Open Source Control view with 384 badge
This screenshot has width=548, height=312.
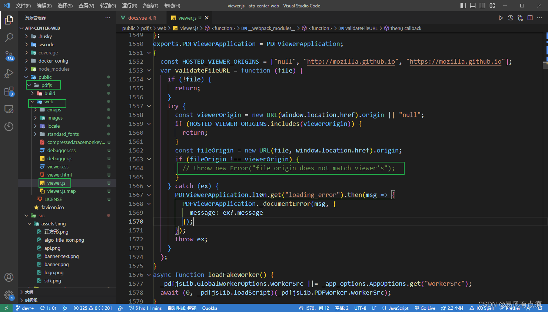pyautogui.click(x=9, y=56)
